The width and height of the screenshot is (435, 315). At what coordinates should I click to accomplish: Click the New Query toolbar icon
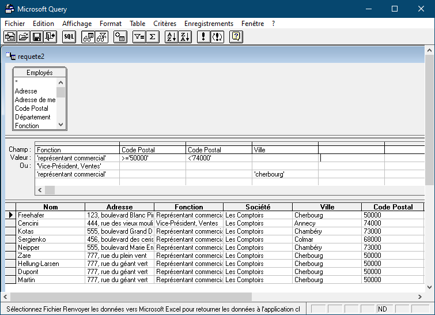point(10,37)
